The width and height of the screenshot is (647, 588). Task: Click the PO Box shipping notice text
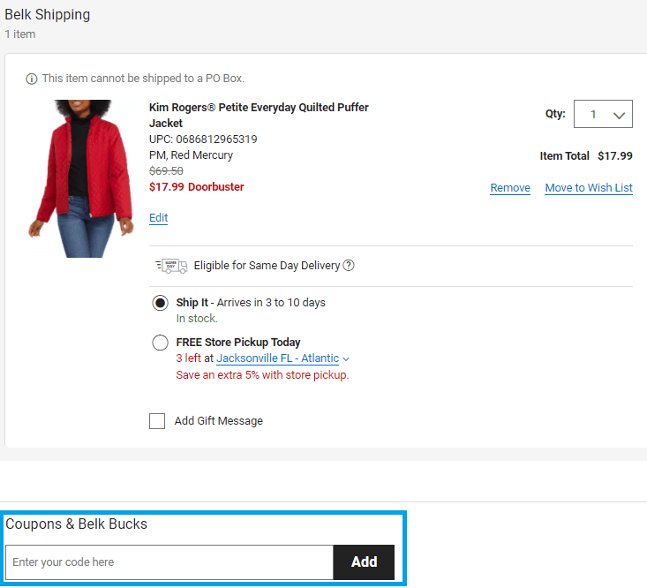click(143, 79)
